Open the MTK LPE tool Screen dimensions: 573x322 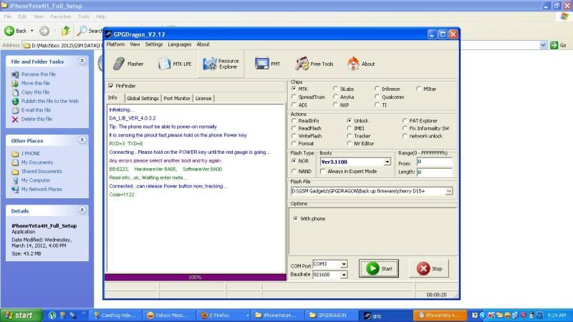[x=174, y=64]
